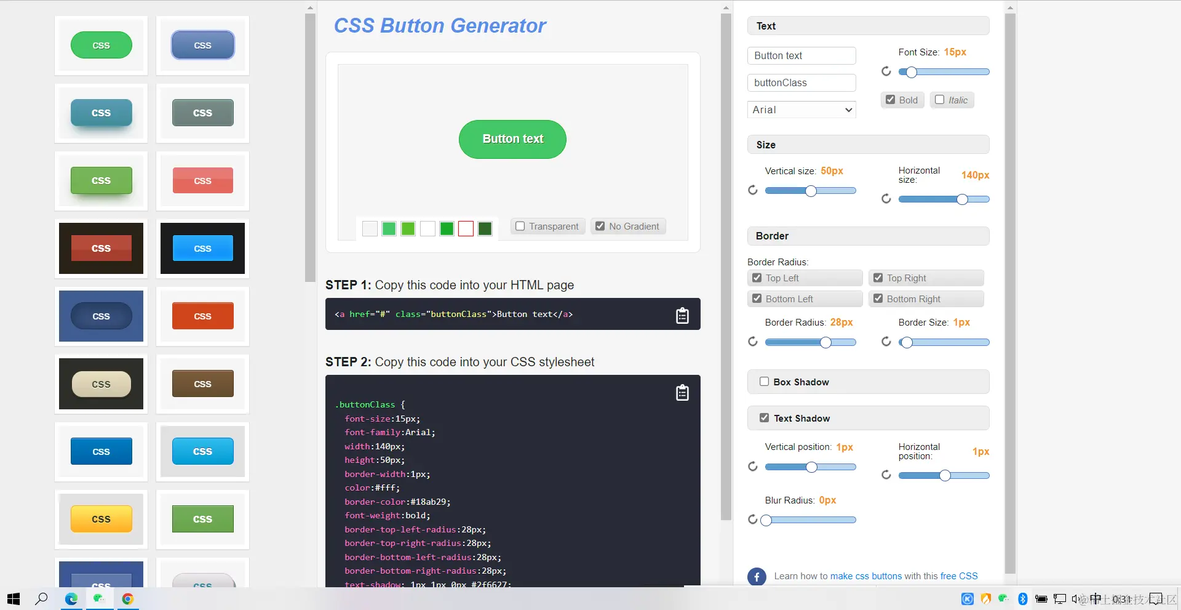This screenshot has width=1181, height=610.
Task: Choose the beige pill button template
Action: click(x=101, y=383)
